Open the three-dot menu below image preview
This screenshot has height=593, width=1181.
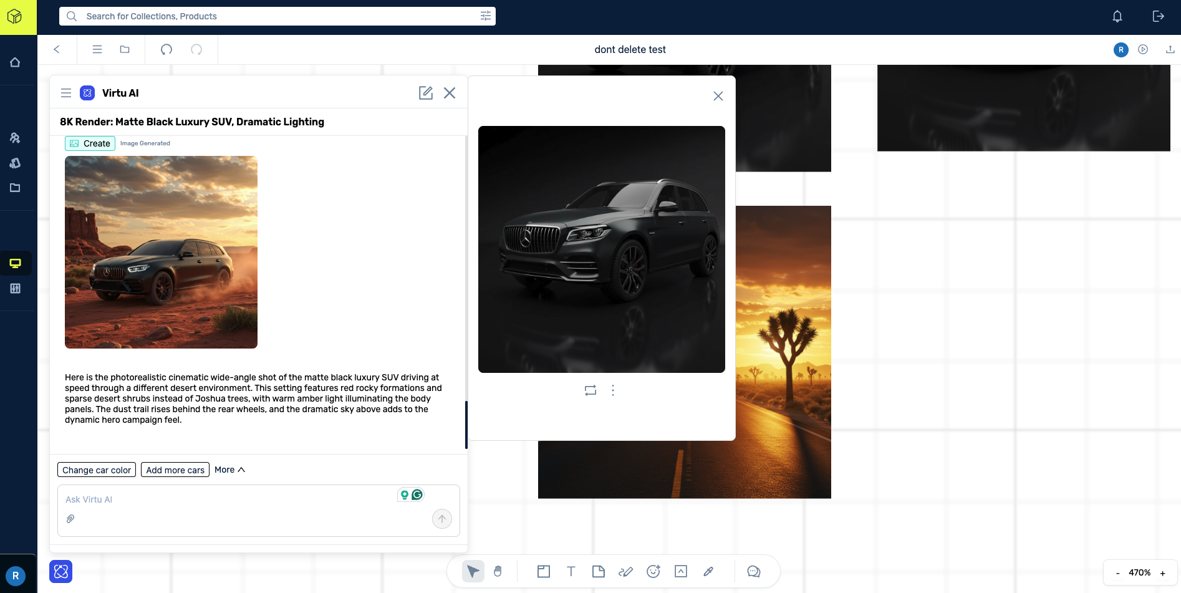[x=612, y=390]
